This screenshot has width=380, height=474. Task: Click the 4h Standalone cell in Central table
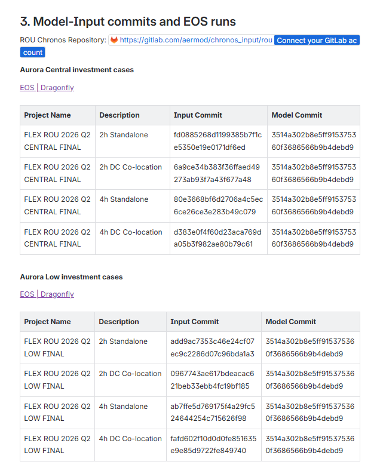click(x=133, y=206)
